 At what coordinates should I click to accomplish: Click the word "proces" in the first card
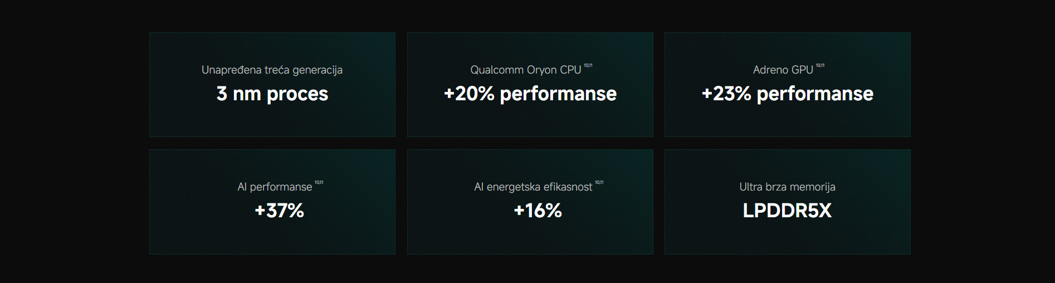[297, 94]
